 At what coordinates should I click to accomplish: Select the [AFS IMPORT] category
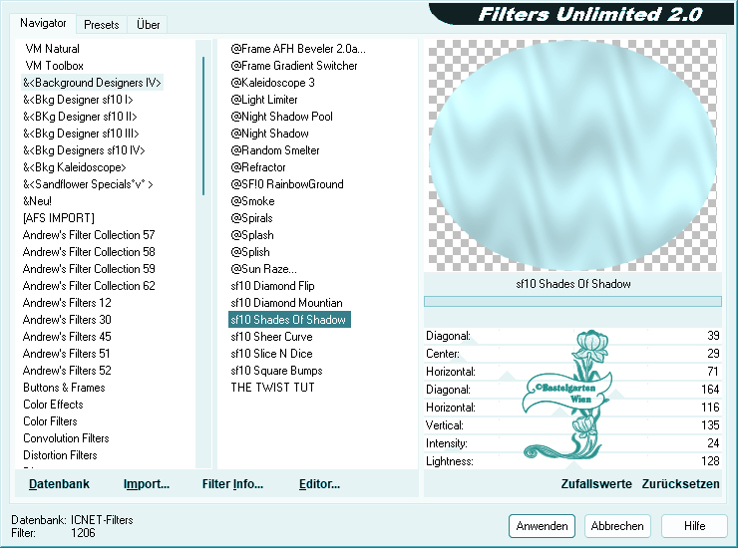point(59,218)
